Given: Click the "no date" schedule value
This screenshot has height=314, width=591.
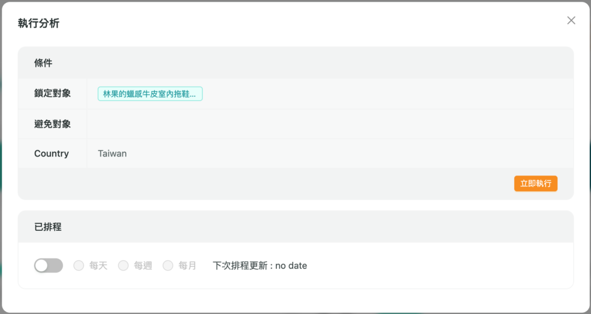Looking at the screenshot, I should [x=291, y=266].
